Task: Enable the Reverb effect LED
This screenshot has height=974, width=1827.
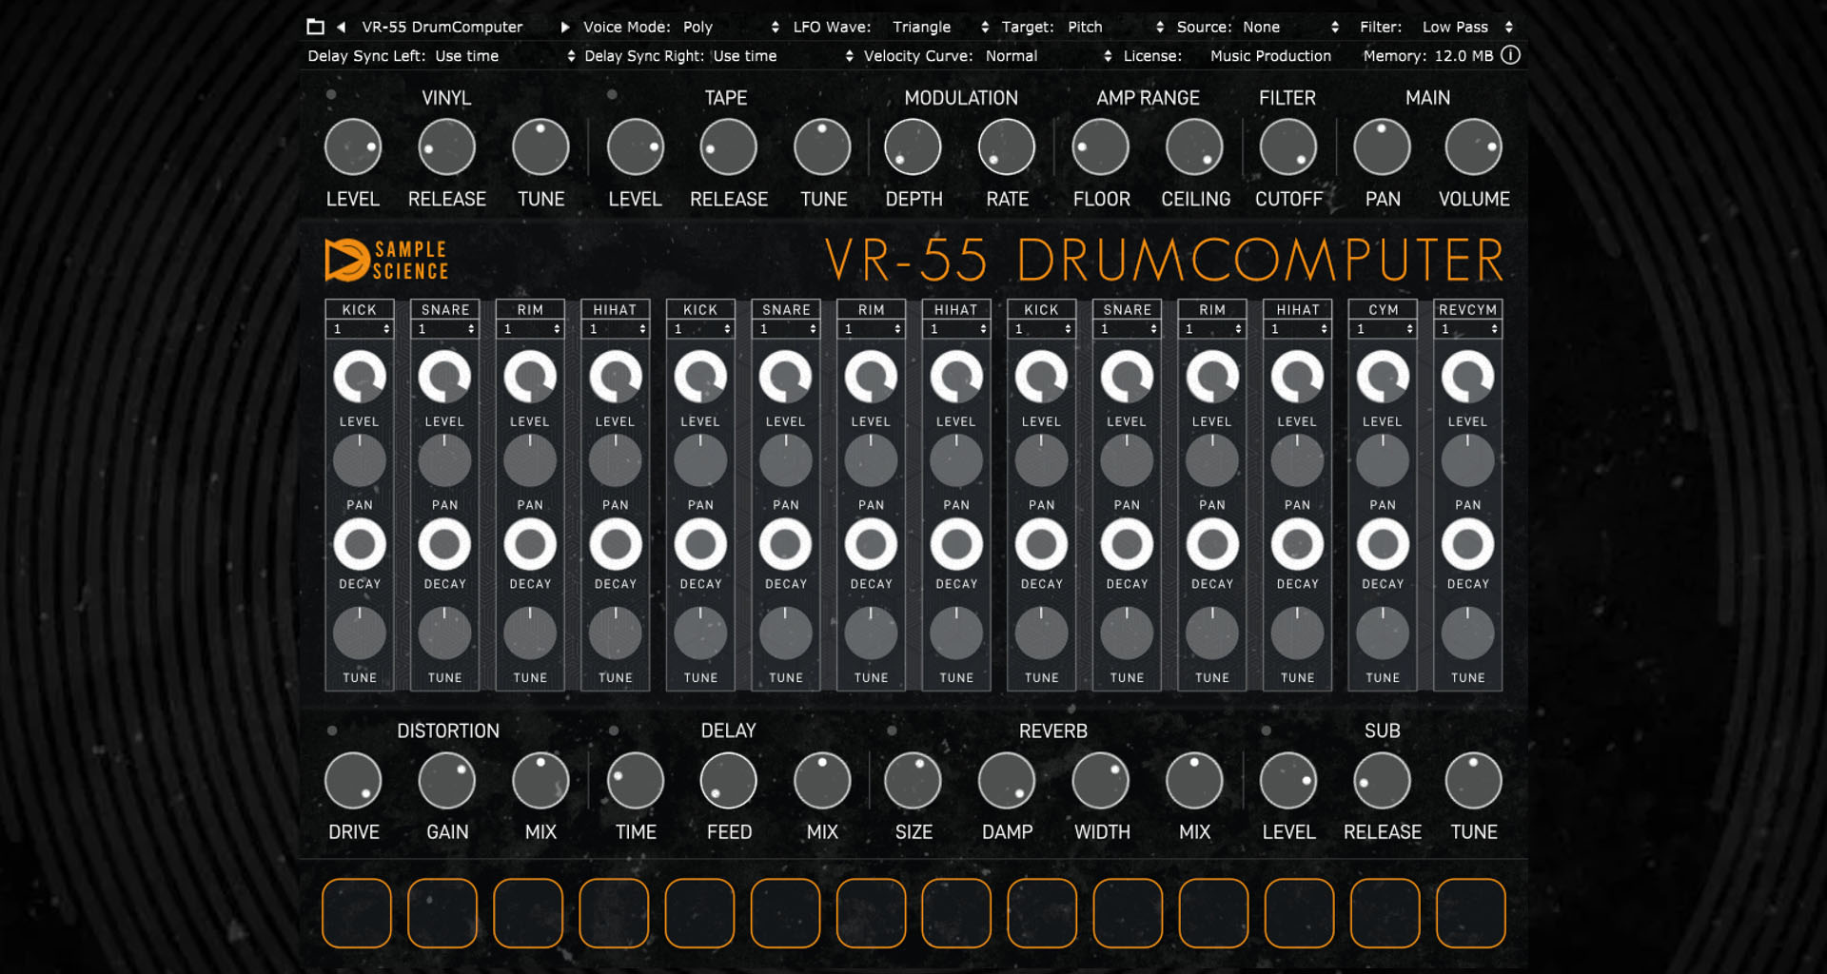Action: (892, 730)
